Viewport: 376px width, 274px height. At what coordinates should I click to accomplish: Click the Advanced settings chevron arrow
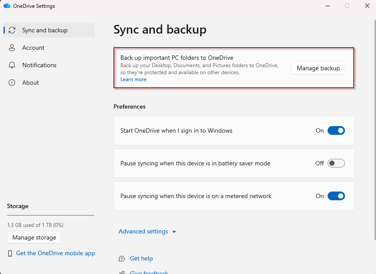174,232
